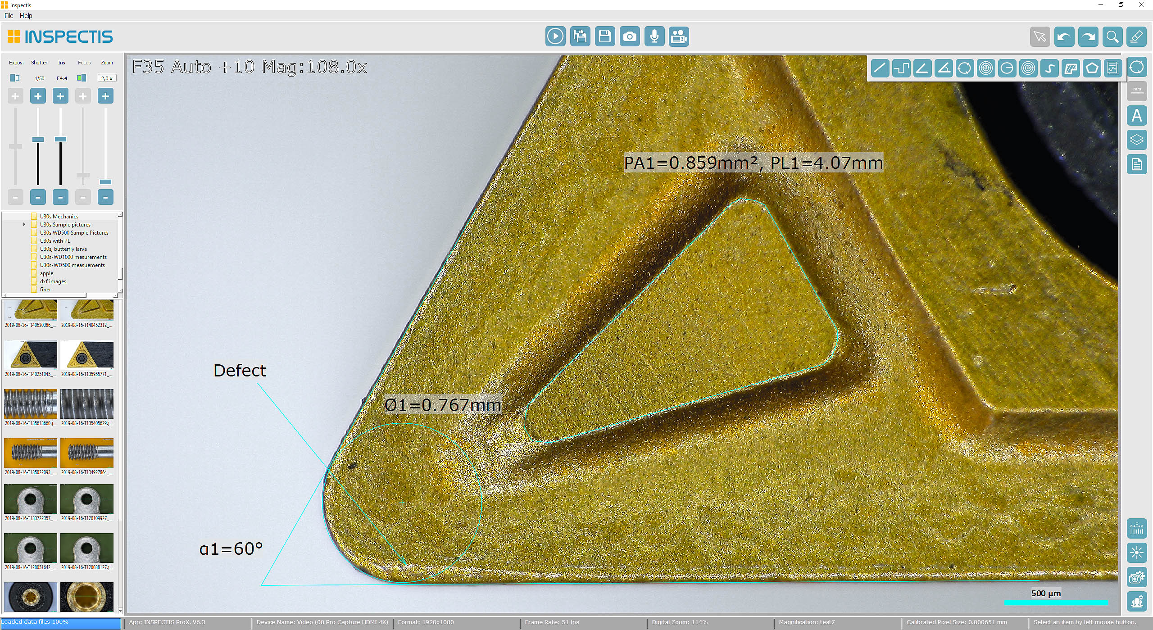Toggle the circle measurement toolbar flyout
Screen dimensions: 1153x630
1137,68
